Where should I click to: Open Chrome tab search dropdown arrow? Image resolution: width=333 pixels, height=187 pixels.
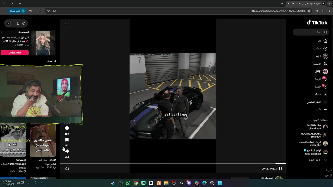pos(330,4)
